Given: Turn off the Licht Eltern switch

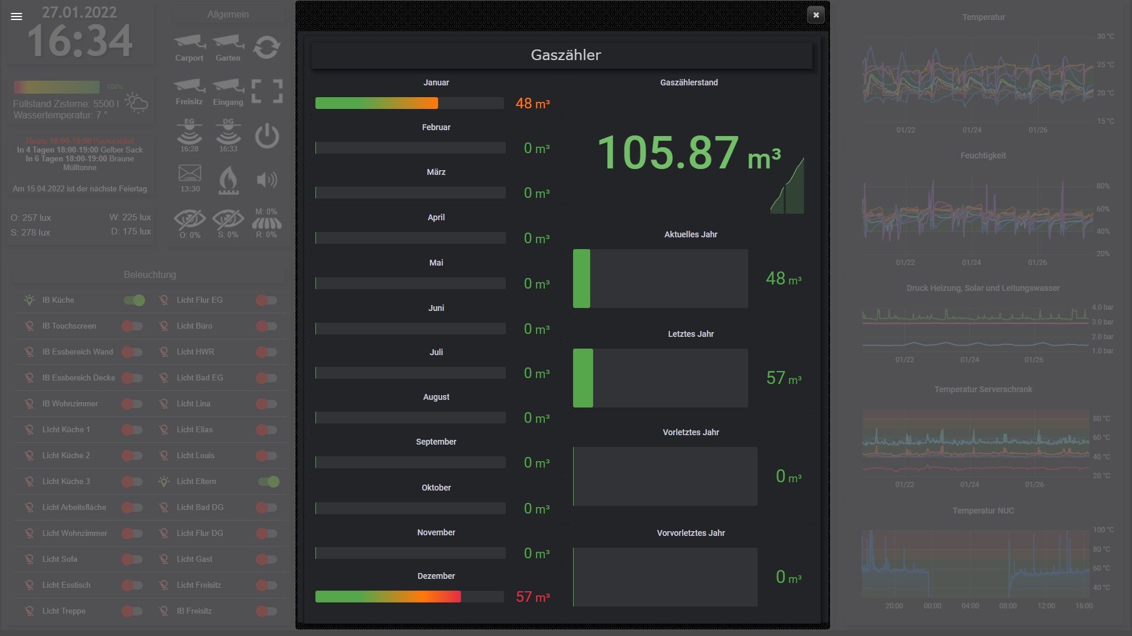Looking at the screenshot, I should (x=269, y=482).
